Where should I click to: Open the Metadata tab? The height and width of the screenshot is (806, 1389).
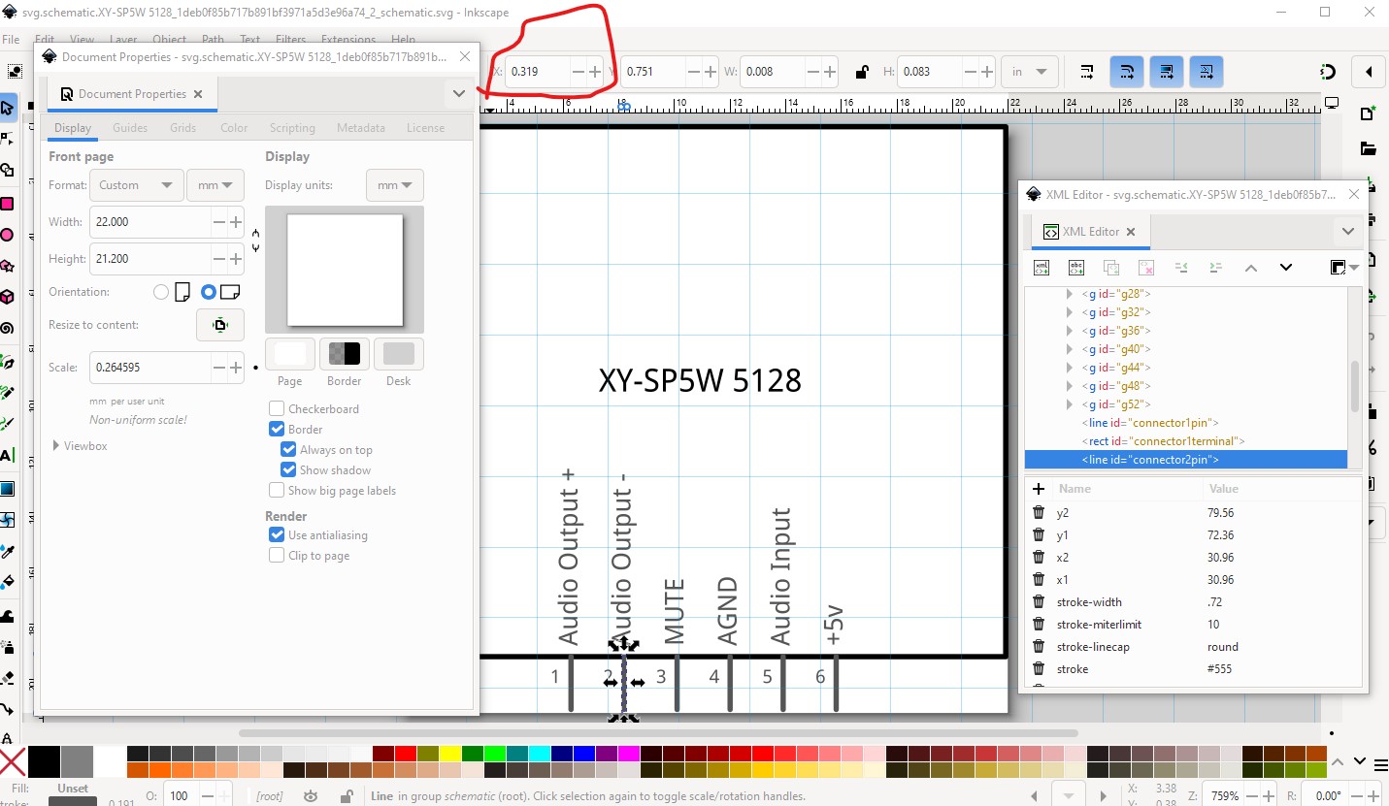360,128
